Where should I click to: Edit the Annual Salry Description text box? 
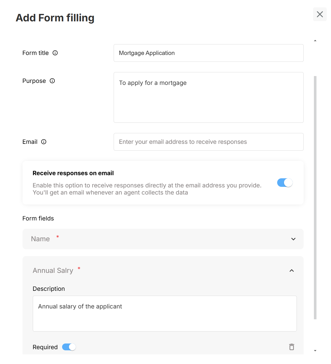165,313
